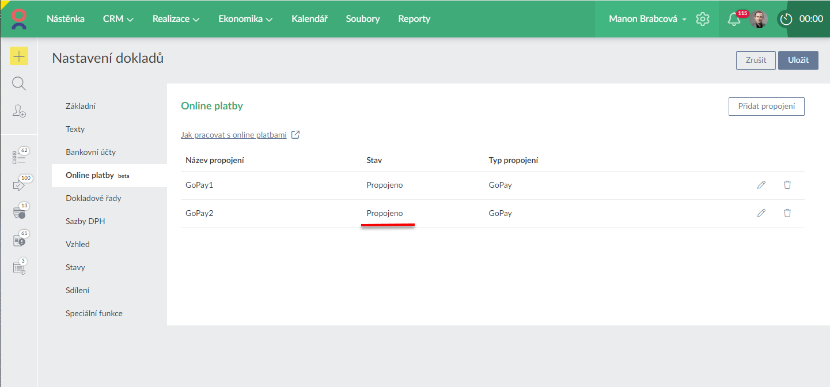Click the yellow plus quick-add icon
This screenshot has height=387, width=830.
19,56
